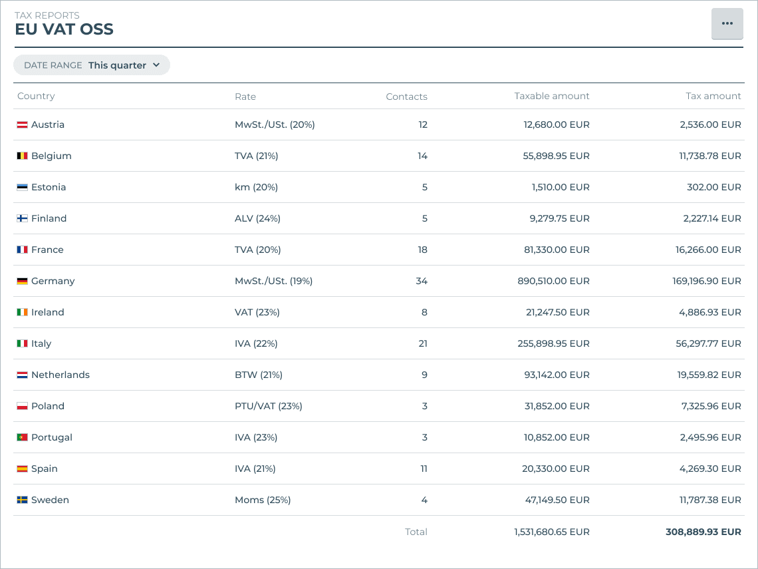
Task: Click the Rate column header
Action: tap(245, 96)
